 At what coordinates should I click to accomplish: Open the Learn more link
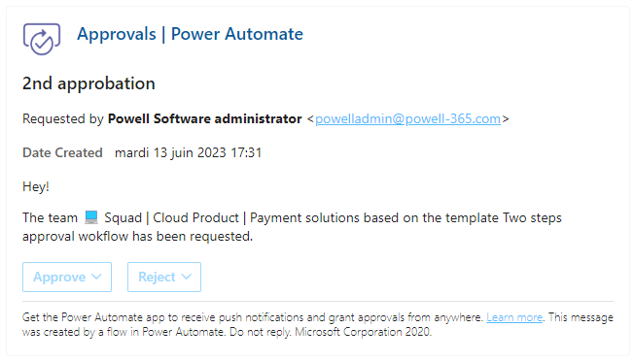point(514,317)
